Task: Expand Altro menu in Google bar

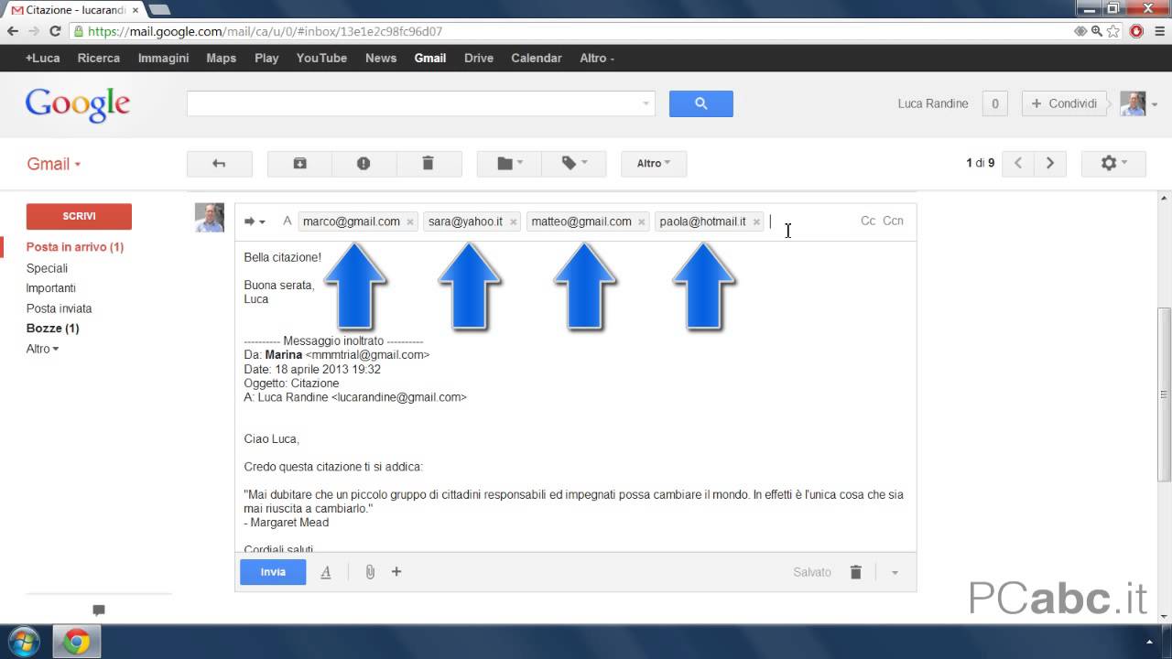Action: point(597,58)
